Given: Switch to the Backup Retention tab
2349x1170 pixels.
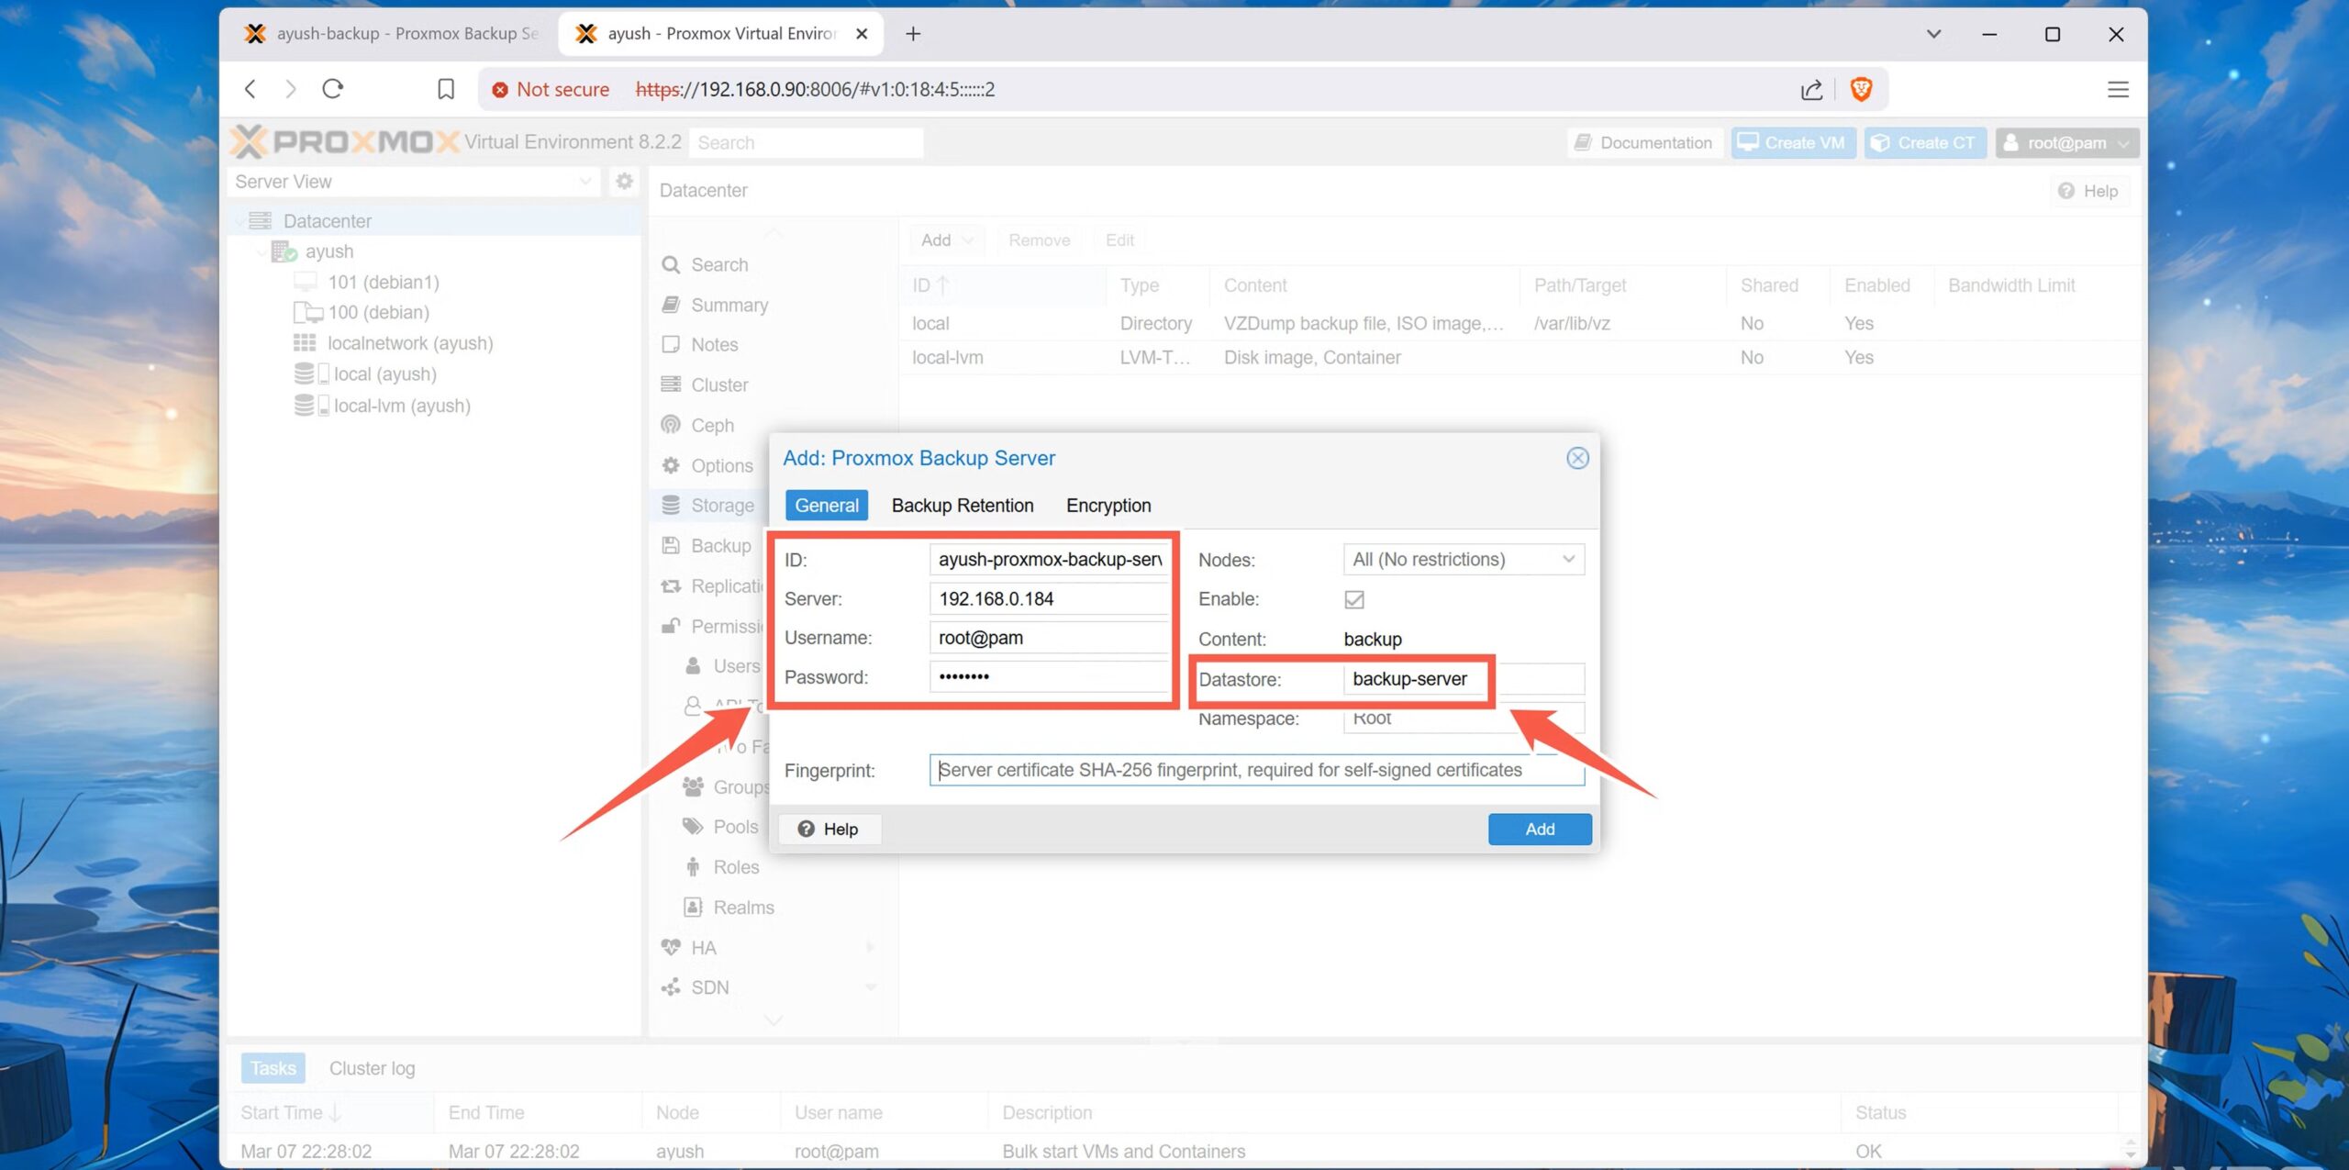Looking at the screenshot, I should click(x=962, y=505).
